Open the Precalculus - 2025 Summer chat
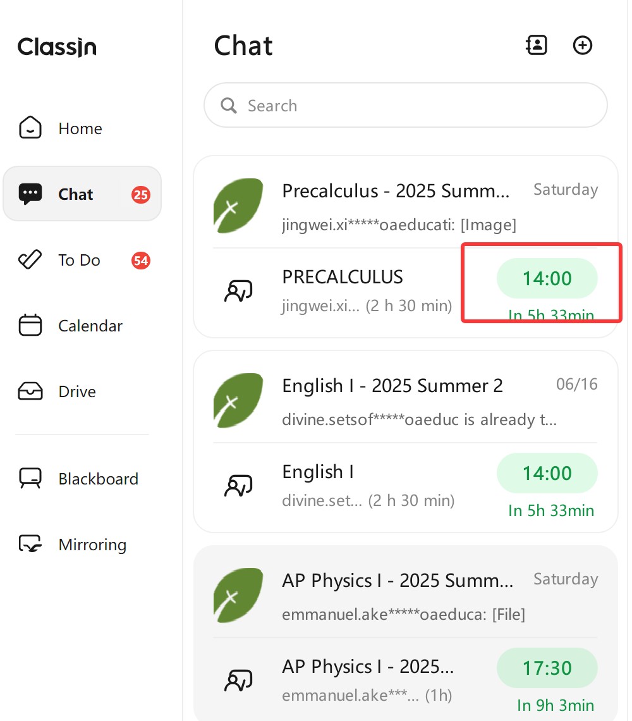Screen dimensions: 632x721 pyautogui.click(x=396, y=191)
